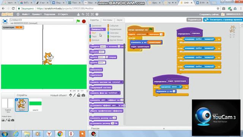This screenshot has height=137, width=243.
Task: Select the Движение block category
Action: pos(96,25)
